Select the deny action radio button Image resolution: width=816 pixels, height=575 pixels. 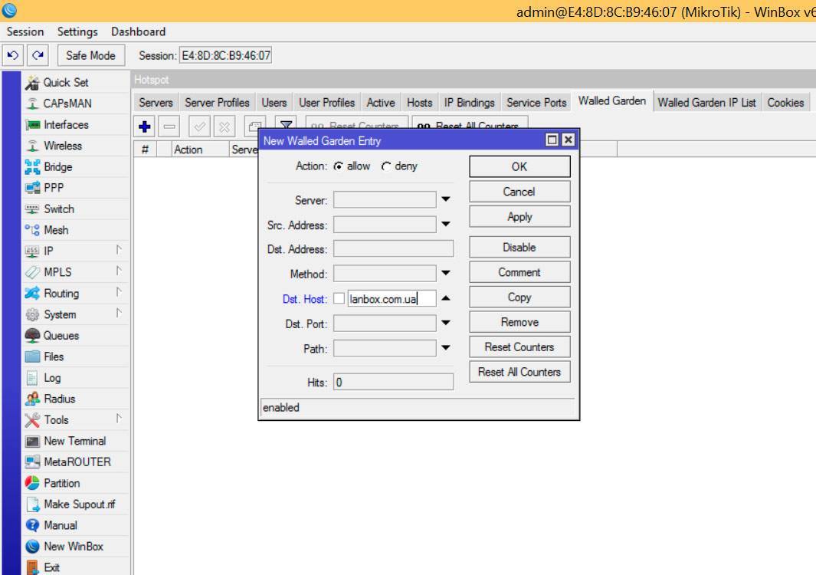click(386, 166)
